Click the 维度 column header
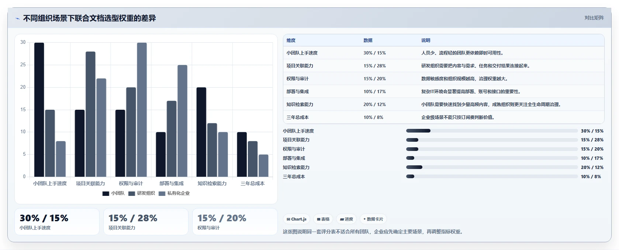Screen dimensions: 619x250 pos(291,41)
